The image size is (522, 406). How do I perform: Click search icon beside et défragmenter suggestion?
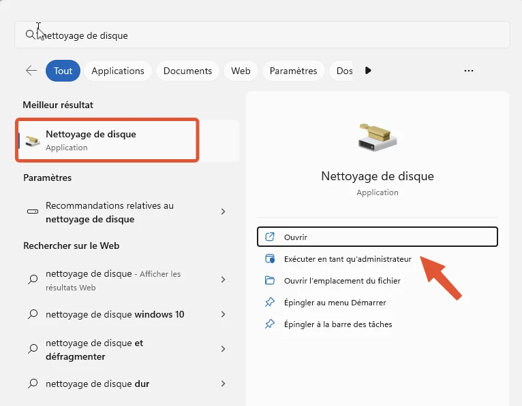33,349
